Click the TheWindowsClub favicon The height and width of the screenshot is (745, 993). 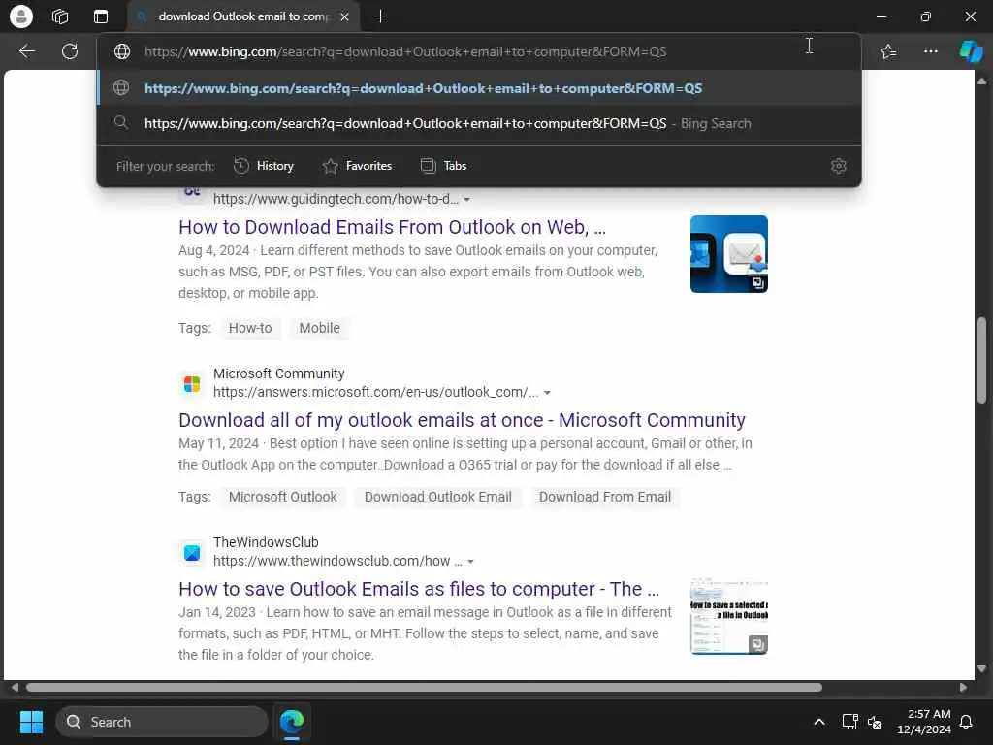[x=192, y=552]
